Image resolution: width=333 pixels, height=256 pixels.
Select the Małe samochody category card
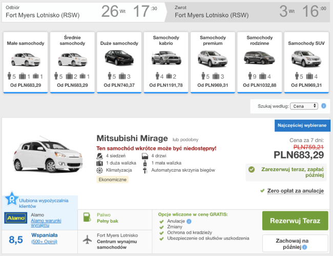point(26,62)
